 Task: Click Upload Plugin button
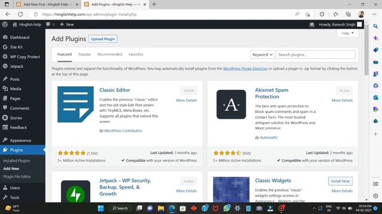point(103,39)
